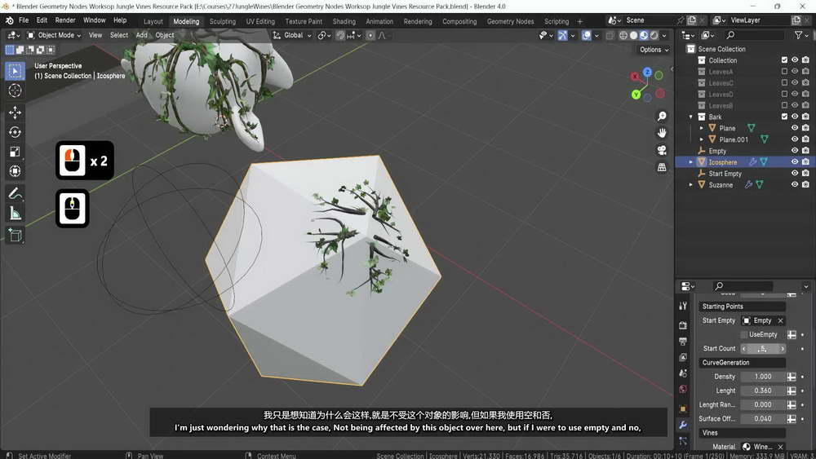The image size is (816, 459).
Task: Open the File menu
Action: [24, 20]
